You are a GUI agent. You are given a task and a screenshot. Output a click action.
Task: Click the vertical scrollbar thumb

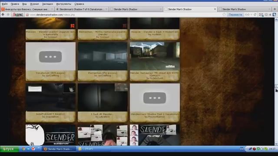[276, 86]
